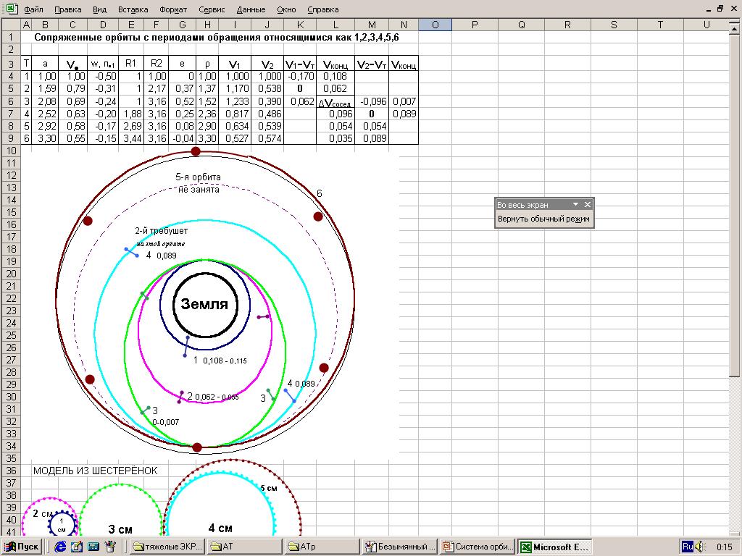Click the Excel workbook icon beside Файл
Image resolution: width=742 pixels, height=556 pixels.
tap(11, 9)
